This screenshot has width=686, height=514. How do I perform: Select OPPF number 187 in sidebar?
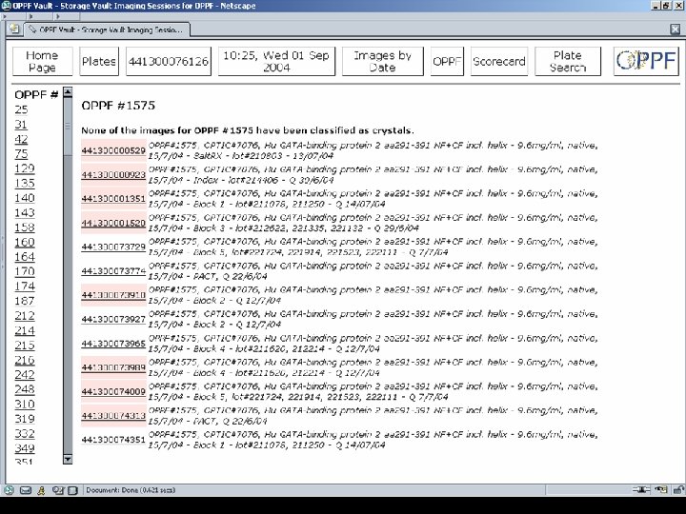click(x=25, y=301)
